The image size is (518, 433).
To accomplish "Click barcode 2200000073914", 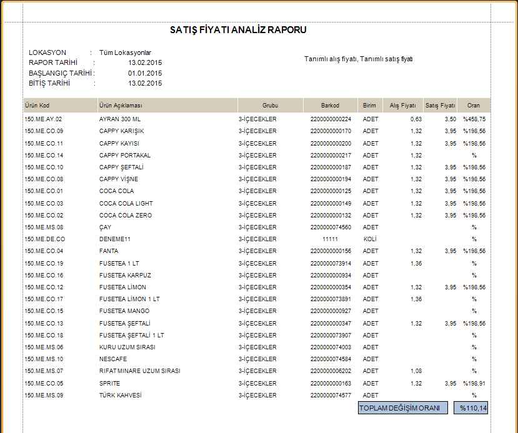I will [x=331, y=264].
